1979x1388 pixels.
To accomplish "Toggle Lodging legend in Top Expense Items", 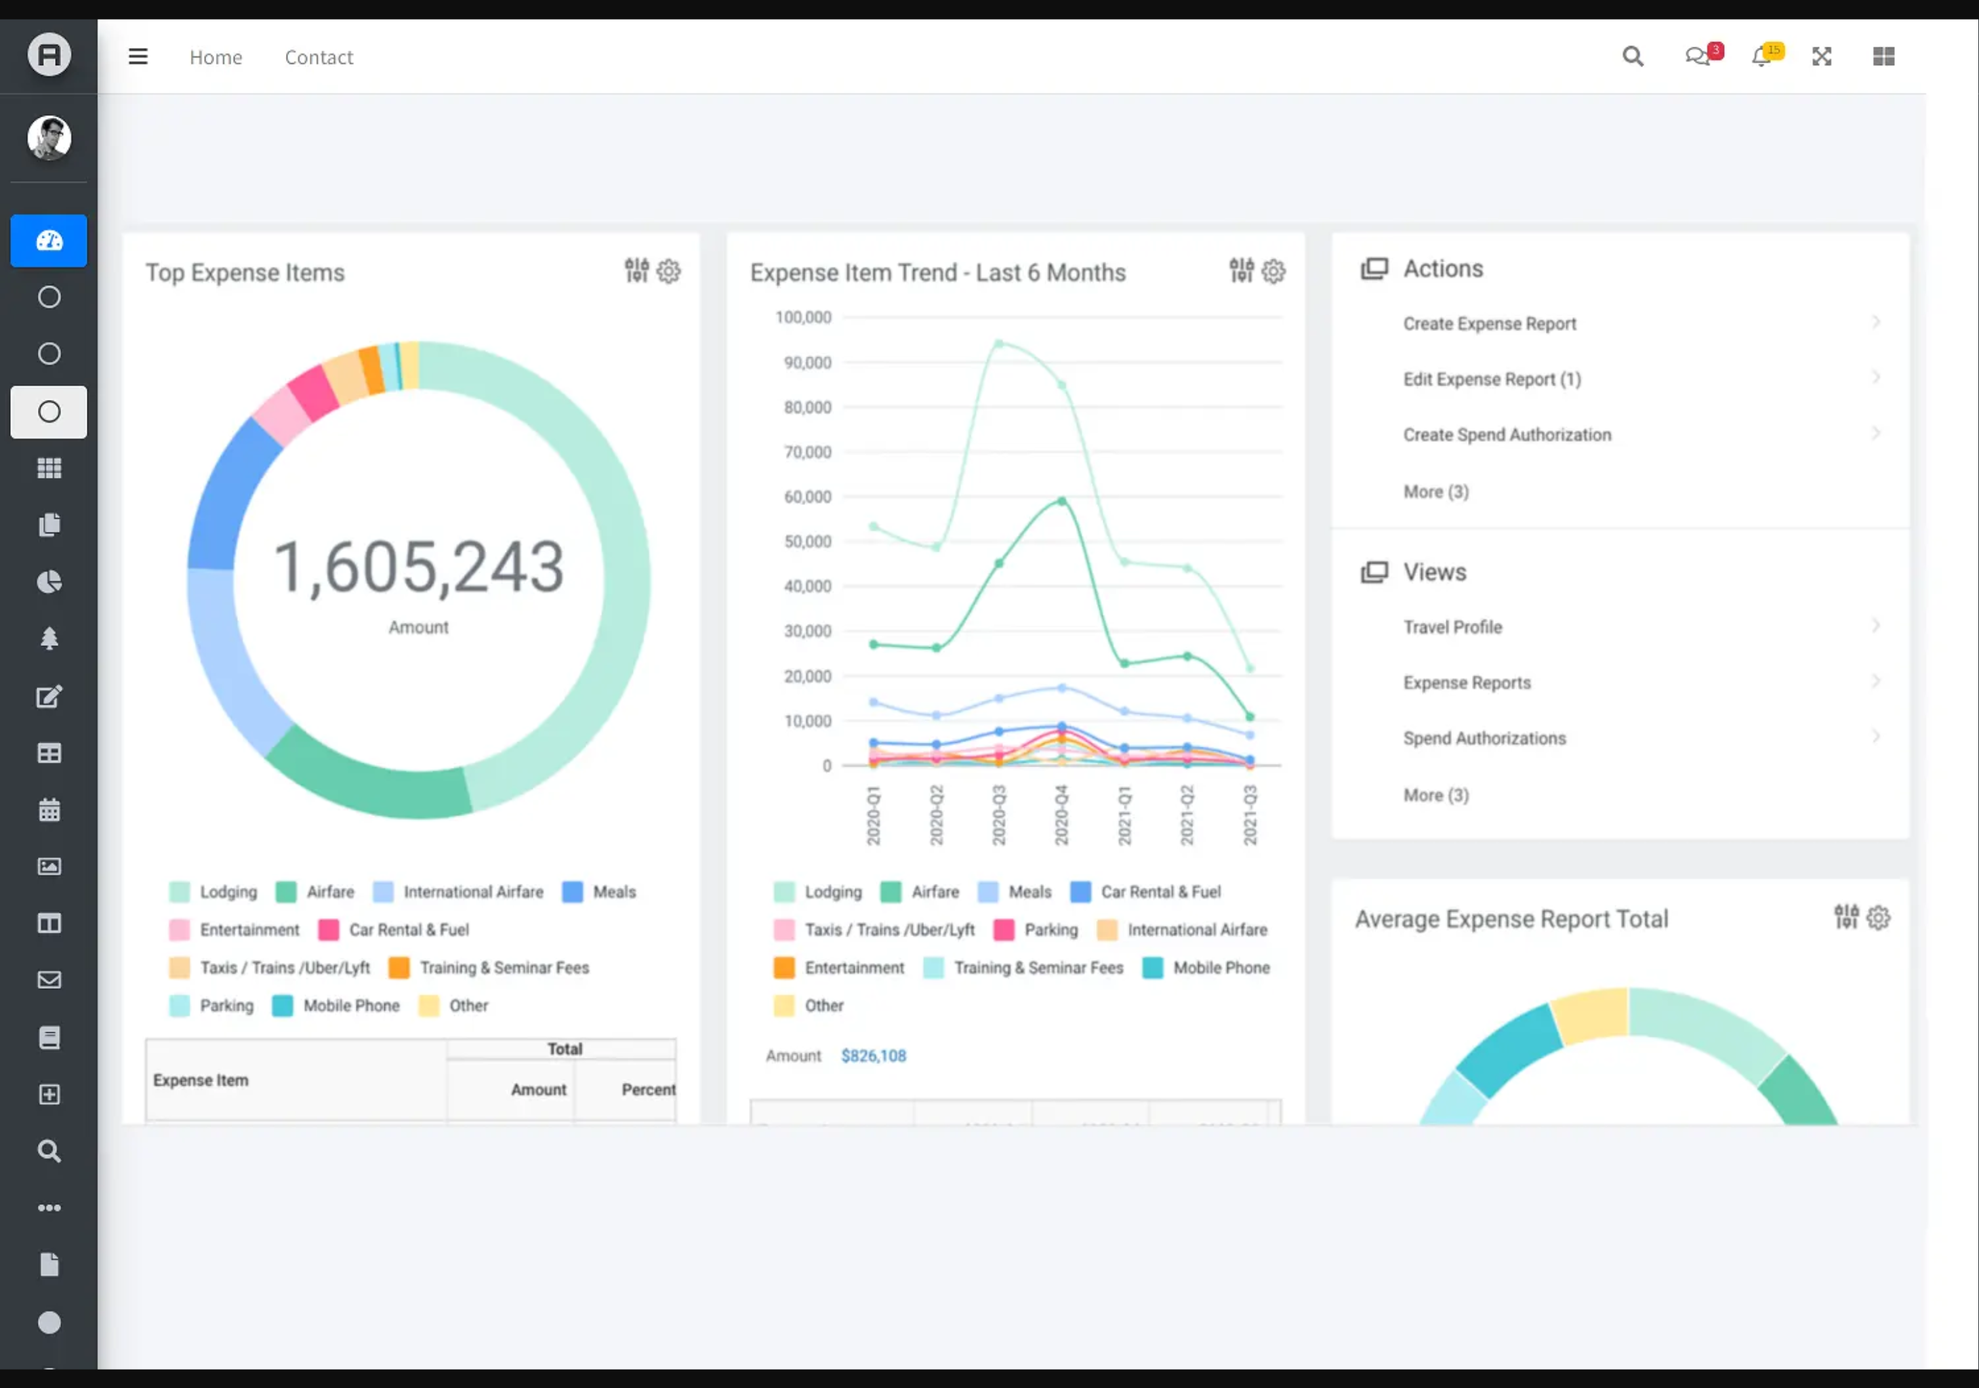I will click(213, 893).
